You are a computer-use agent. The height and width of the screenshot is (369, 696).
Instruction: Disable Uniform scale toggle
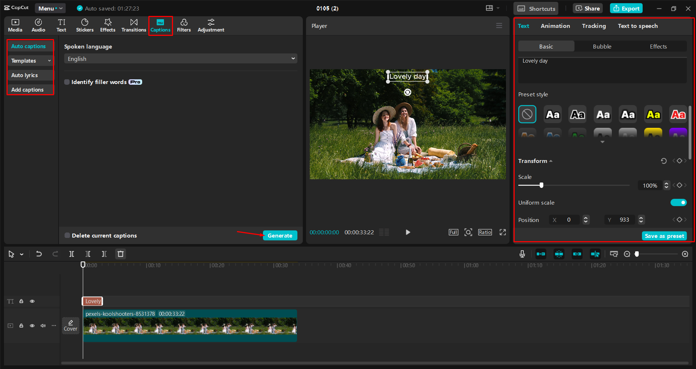tap(678, 202)
